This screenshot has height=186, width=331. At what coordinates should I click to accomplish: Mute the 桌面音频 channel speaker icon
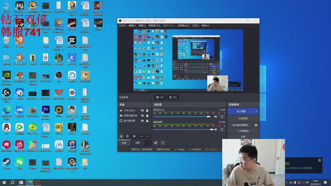216,129
